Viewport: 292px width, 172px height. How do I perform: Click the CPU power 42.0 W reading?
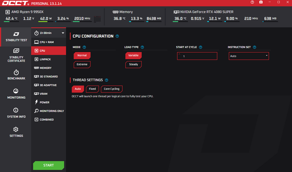(x=46, y=19)
